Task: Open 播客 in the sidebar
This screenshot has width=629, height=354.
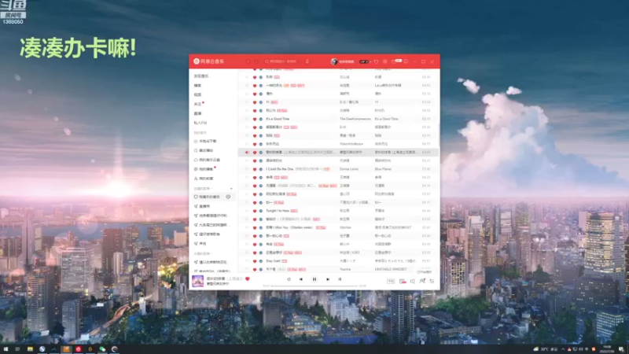Action: [198, 86]
